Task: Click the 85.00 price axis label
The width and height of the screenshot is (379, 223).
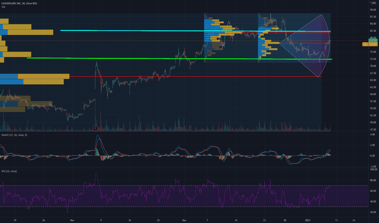Action: click(373, 24)
